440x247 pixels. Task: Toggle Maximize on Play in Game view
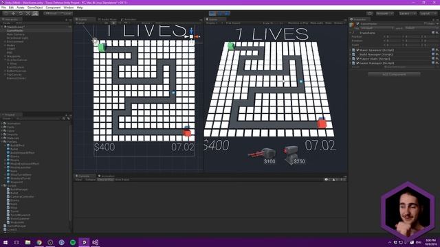tap(298, 23)
